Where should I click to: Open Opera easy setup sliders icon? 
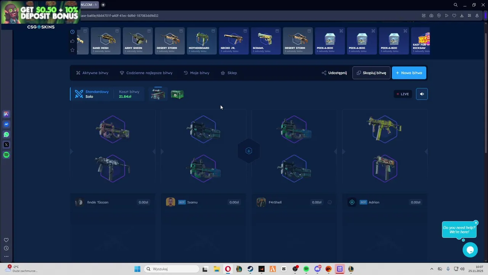[469, 16]
